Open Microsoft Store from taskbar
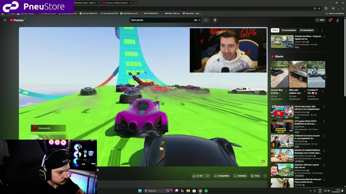Viewport: 346px width, 194px height. (x=194, y=191)
